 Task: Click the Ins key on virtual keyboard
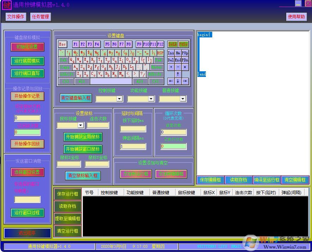tap(171, 53)
